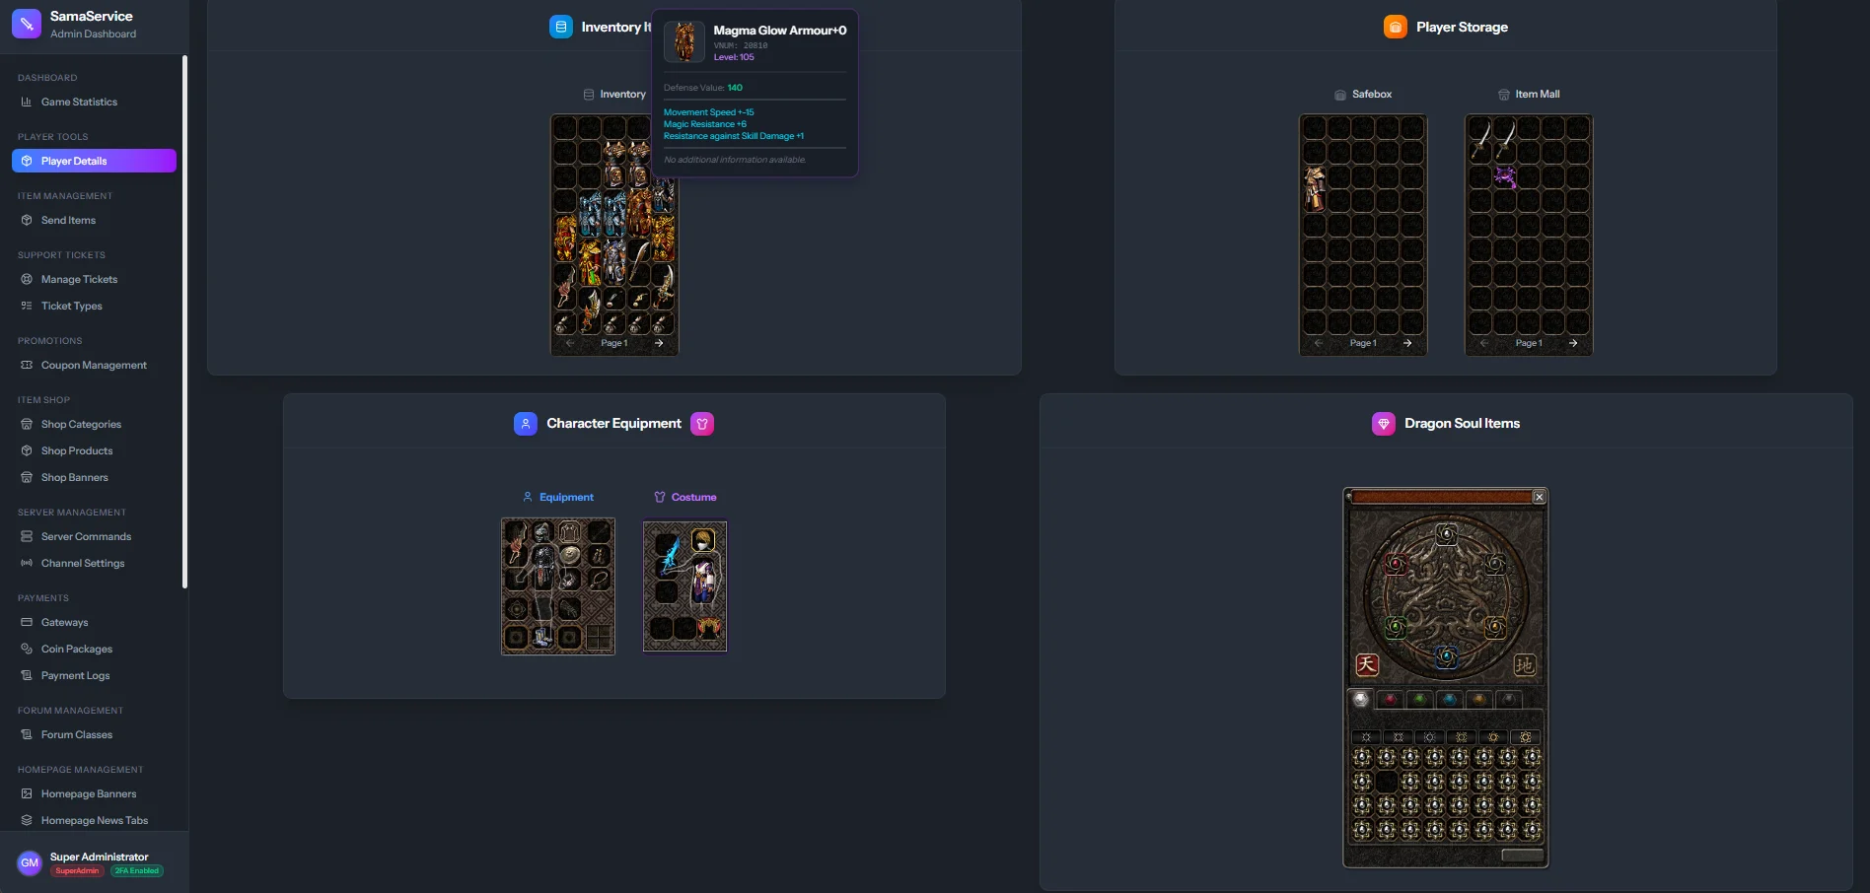This screenshot has height=893, width=1870.
Task: Open Coin Packages in the sidebar
Action: (94, 649)
